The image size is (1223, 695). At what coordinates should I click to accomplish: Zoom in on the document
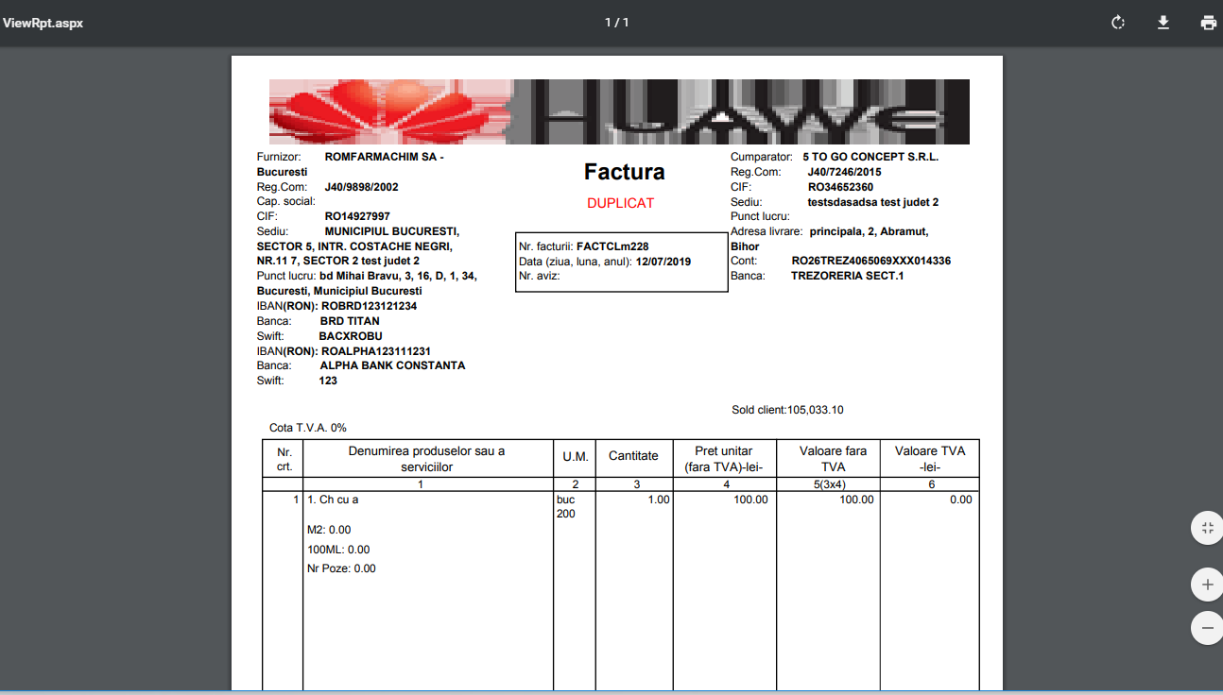tap(1207, 585)
